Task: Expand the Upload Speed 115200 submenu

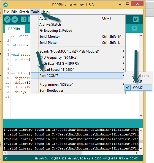Action: (78, 69)
